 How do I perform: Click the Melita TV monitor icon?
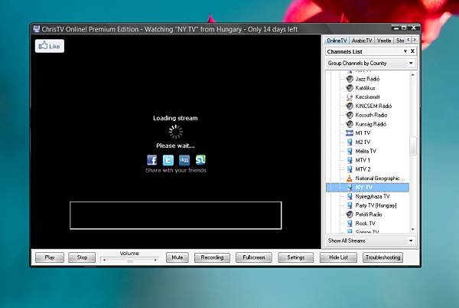350,151
